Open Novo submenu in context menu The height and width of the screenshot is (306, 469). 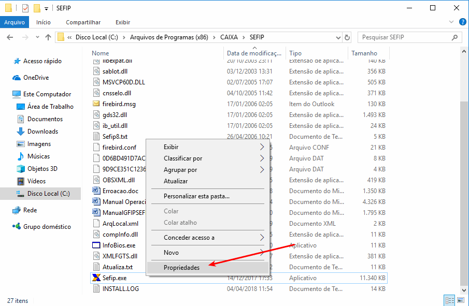(x=208, y=253)
